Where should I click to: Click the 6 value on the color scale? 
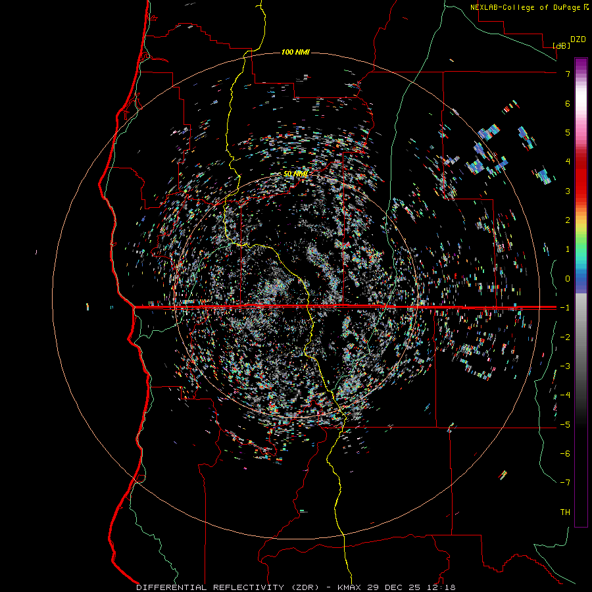coord(568,103)
